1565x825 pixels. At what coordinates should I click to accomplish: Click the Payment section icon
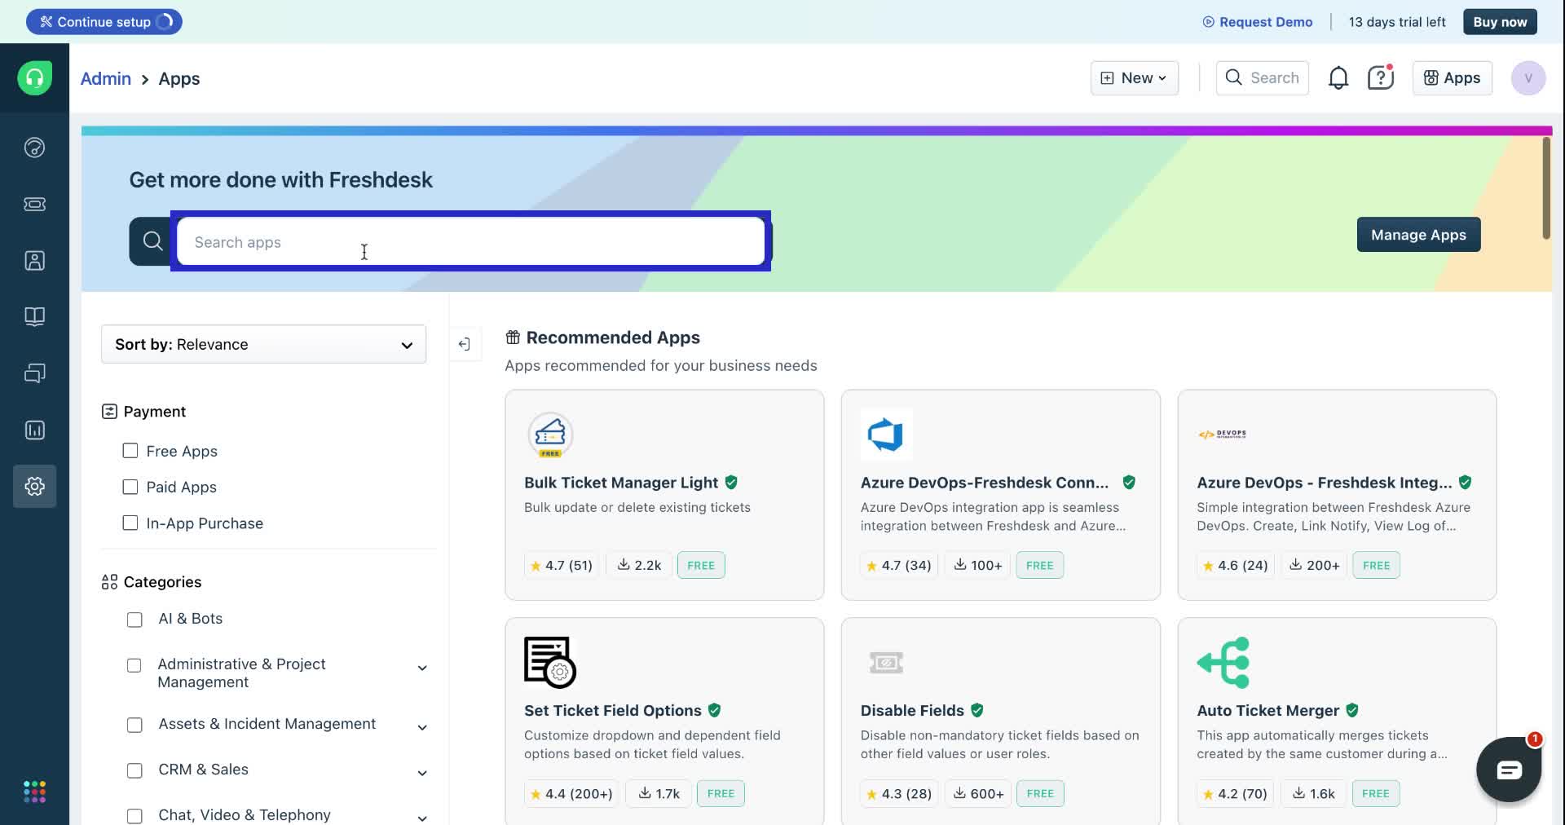(x=109, y=412)
